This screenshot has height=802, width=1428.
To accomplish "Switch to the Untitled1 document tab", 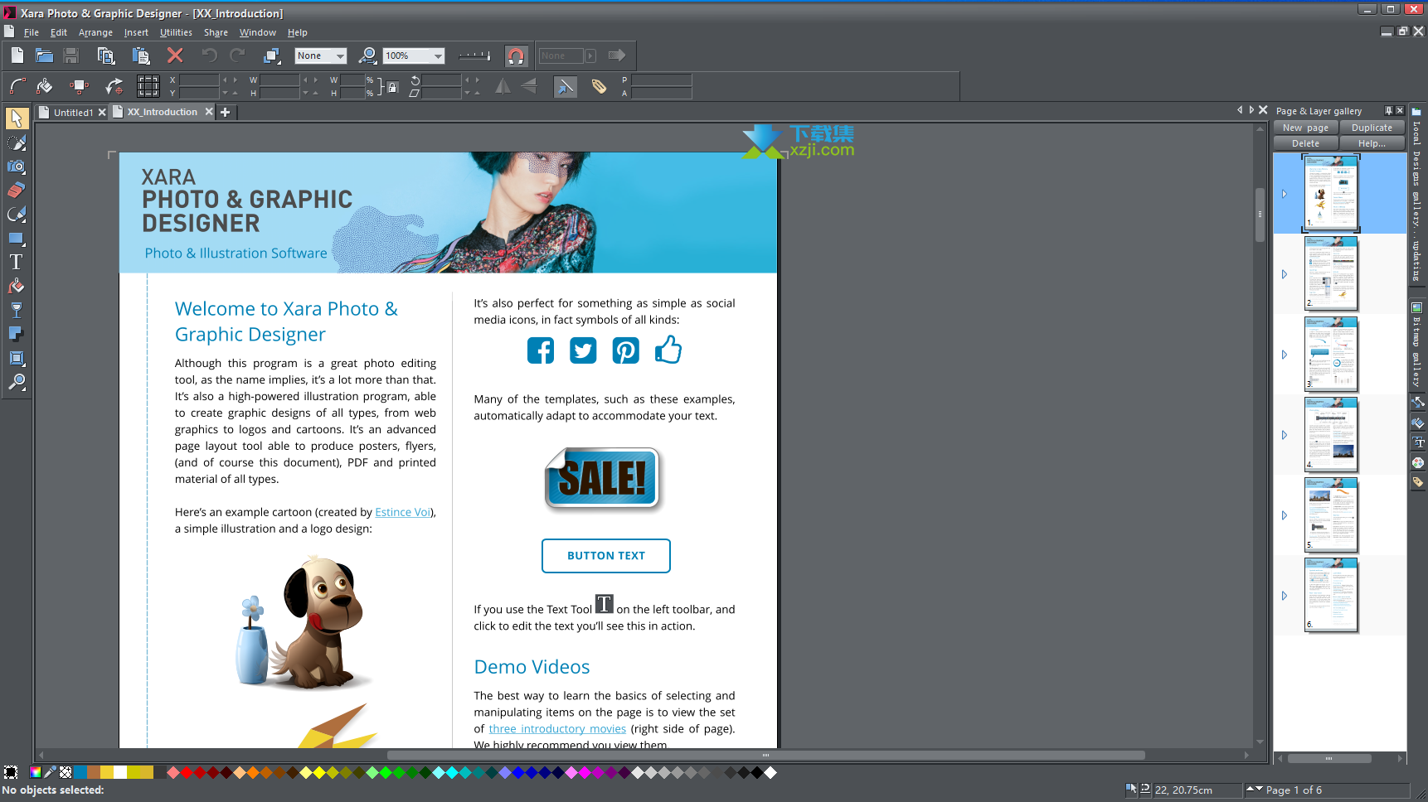I will pos(73,112).
